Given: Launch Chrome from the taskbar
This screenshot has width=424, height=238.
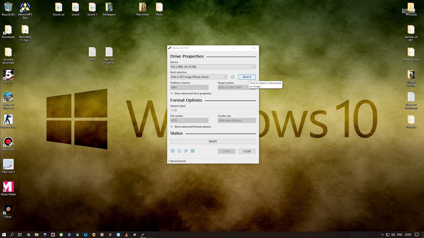Looking at the screenshot, I should (x=28, y=235).
